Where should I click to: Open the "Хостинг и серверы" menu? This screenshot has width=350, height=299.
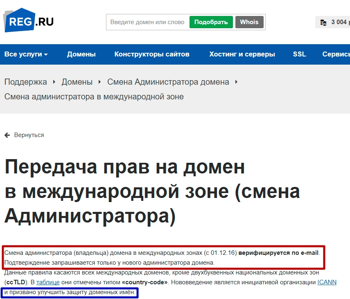point(242,54)
